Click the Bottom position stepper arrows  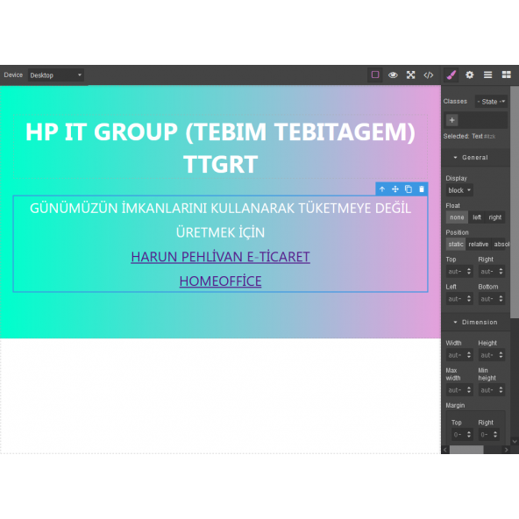tap(501, 299)
